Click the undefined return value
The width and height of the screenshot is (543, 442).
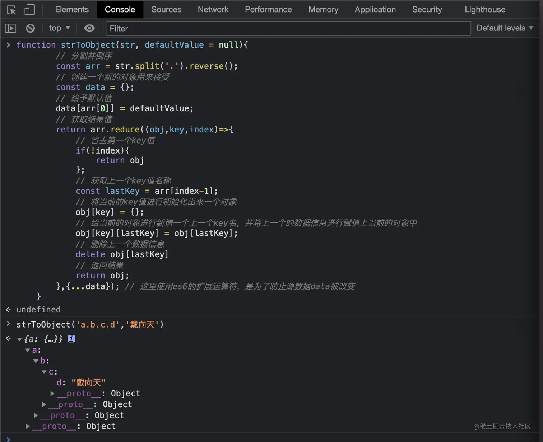click(x=38, y=310)
